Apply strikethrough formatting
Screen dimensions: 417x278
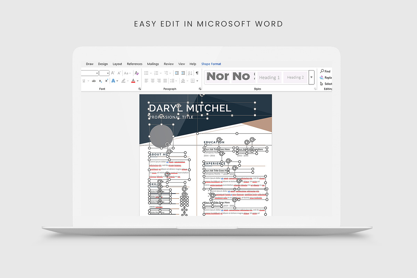point(93,81)
